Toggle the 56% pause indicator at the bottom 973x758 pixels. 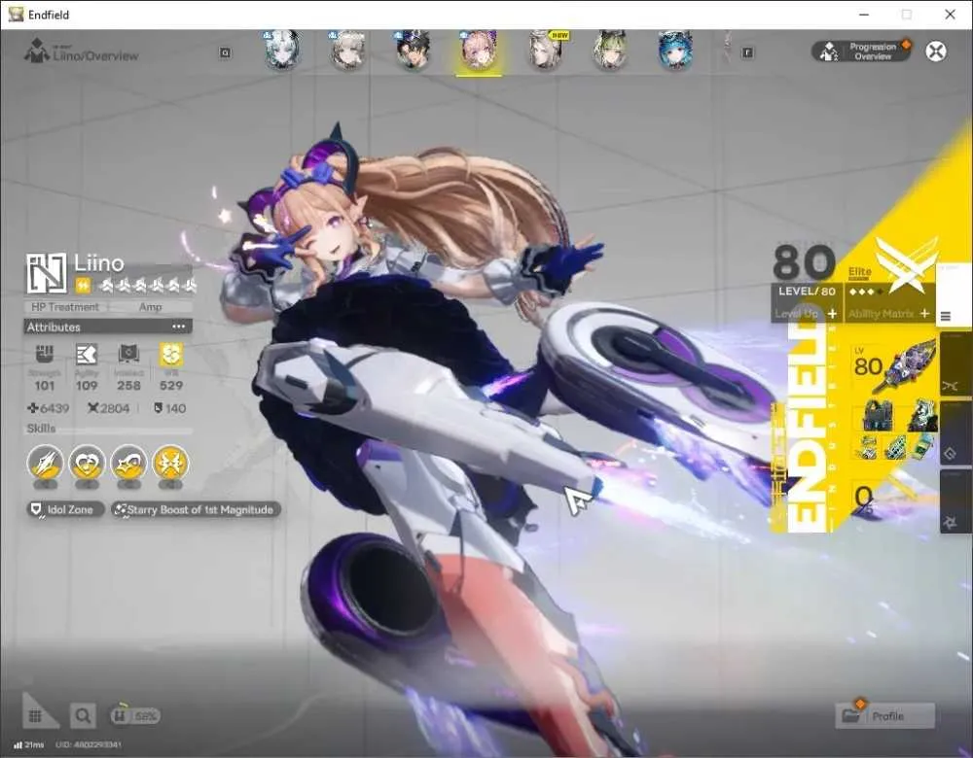[134, 716]
